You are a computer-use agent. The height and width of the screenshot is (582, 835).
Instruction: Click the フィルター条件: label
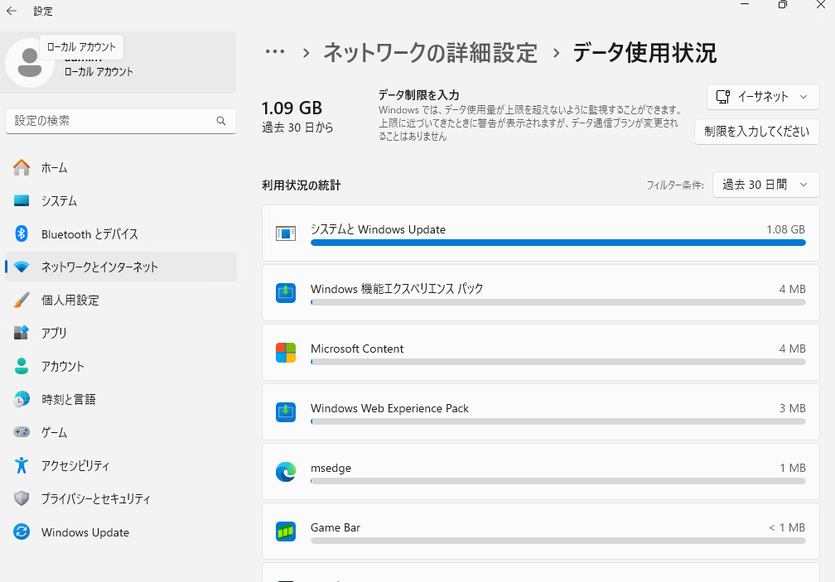674,185
